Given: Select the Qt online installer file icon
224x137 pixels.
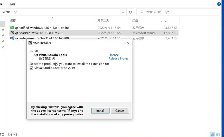Looking at the screenshot, I should (12, 28).
